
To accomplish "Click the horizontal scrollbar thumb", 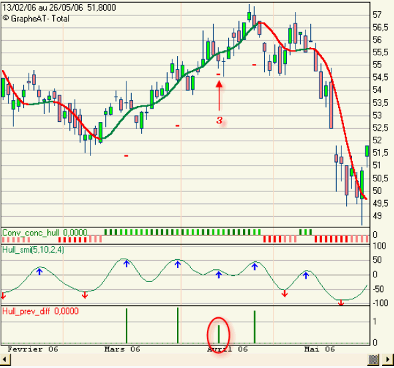I will click(374, 359).
